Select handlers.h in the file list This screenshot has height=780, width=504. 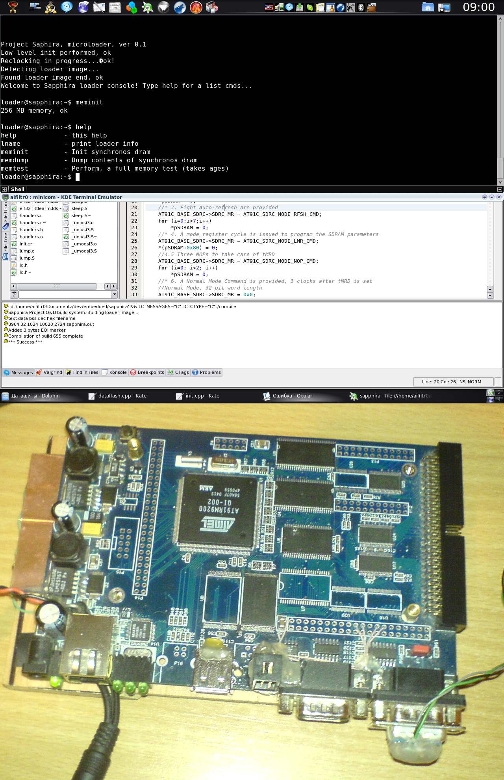pos(31,230)
